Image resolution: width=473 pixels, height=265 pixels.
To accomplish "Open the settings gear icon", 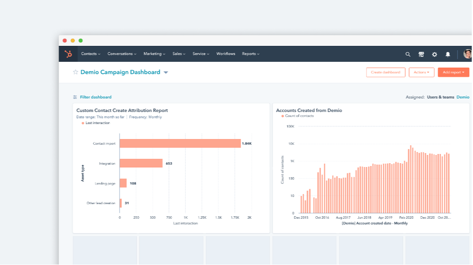I will (434, 54).
